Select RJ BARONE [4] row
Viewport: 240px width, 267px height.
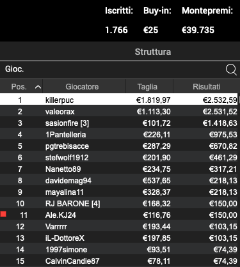coord(118,203)
